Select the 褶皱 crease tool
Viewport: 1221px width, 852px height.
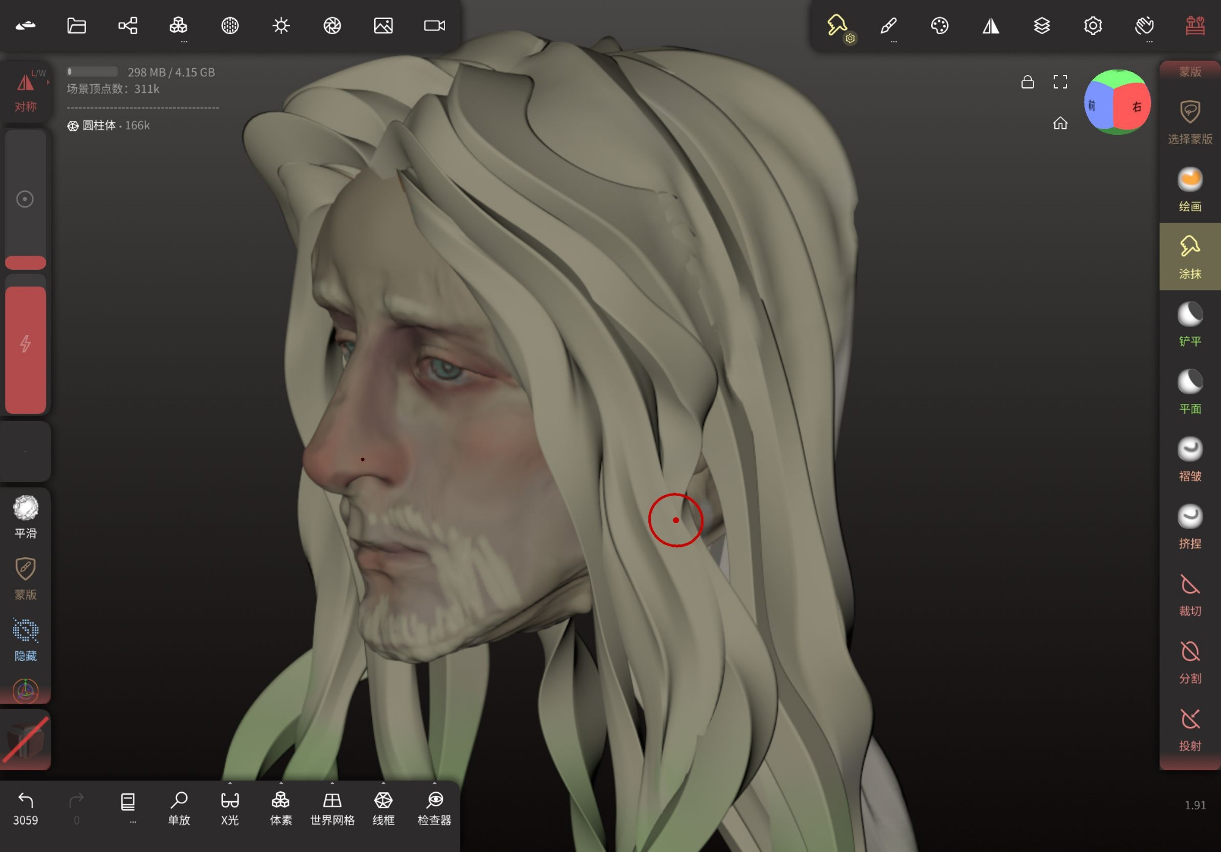[x=1190, y=459]
